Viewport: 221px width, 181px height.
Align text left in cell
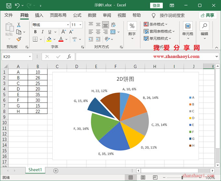(x=91, y=32)
